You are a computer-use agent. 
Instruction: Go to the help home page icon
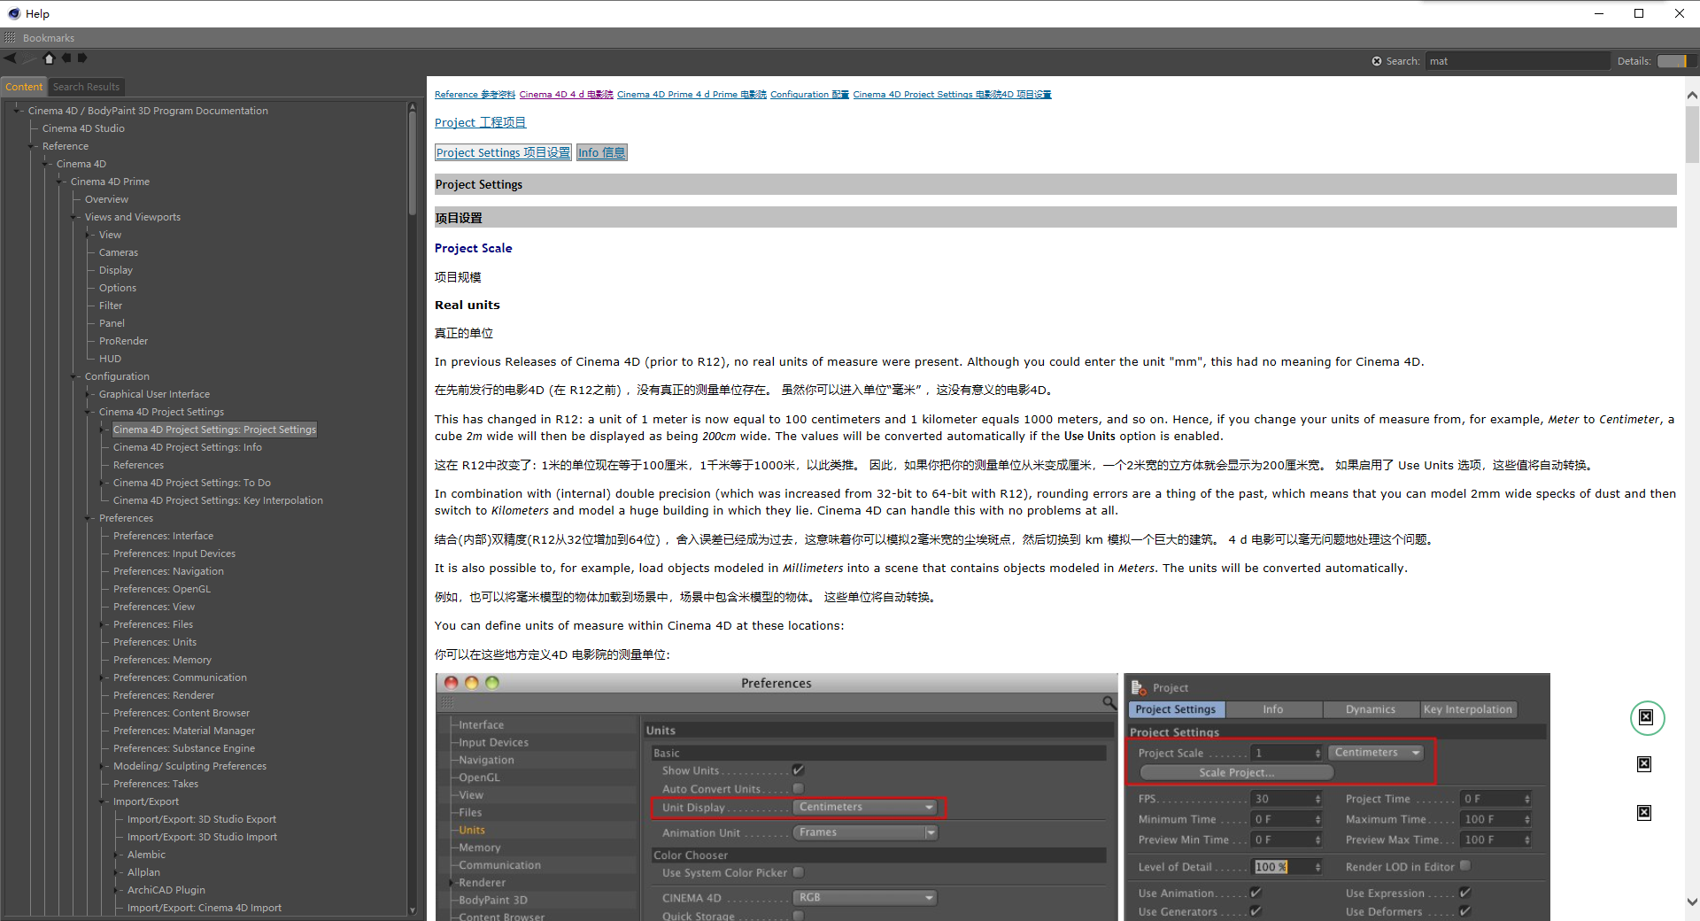click(49, 58)
